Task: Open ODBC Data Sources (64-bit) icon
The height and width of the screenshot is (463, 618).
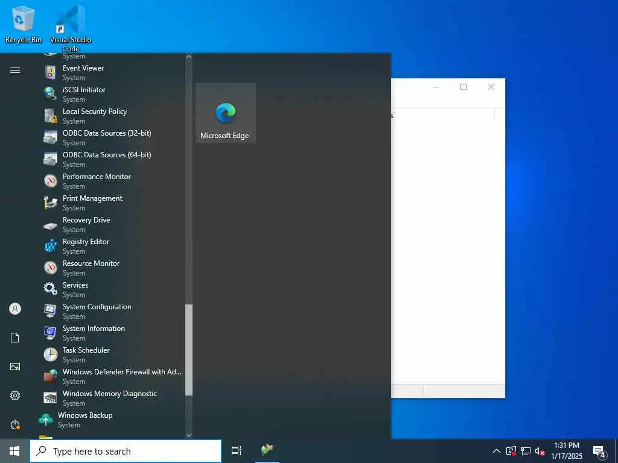Action: 50,159
